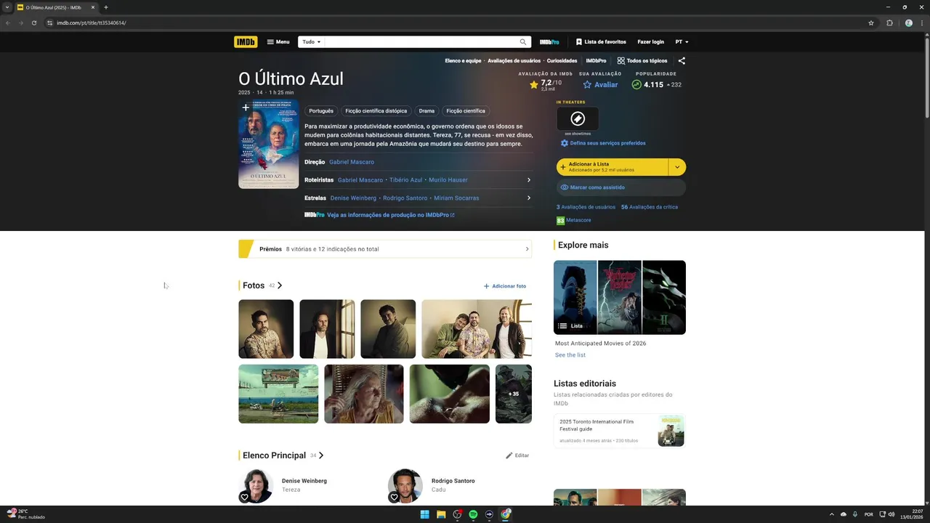Click the share icon

pos(682,61)
